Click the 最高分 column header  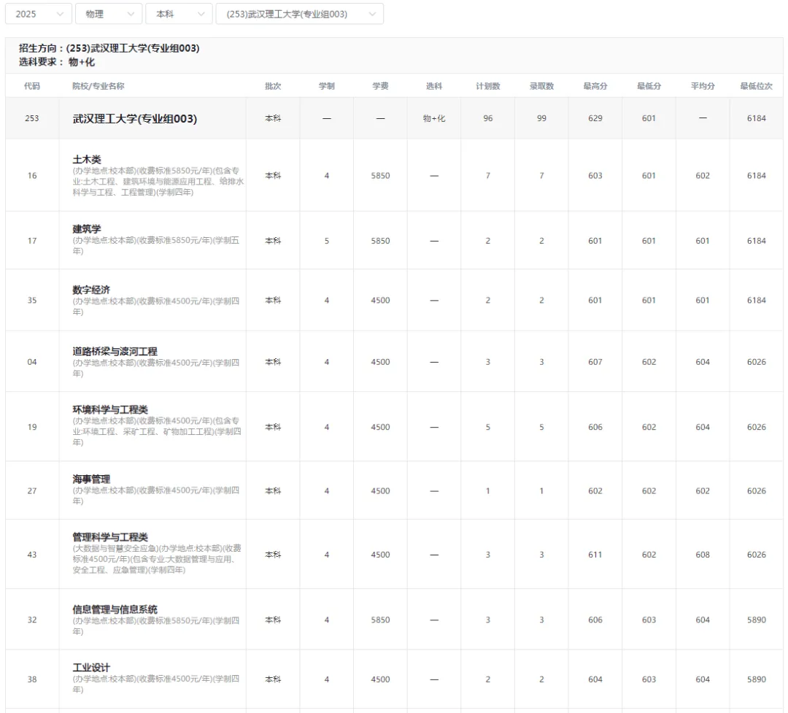point(595,86)
